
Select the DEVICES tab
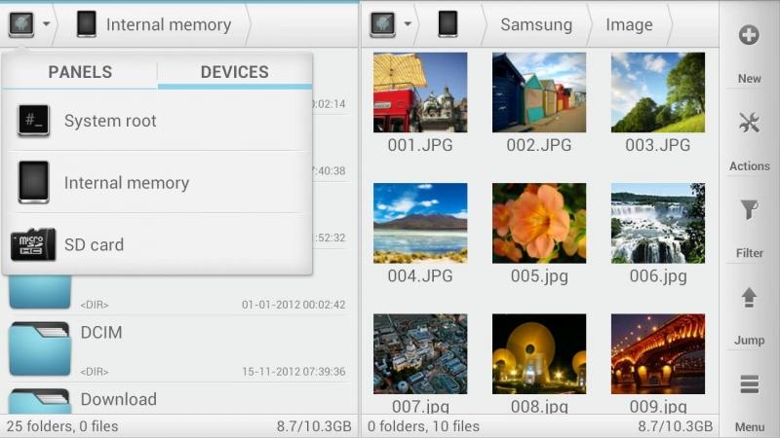coord(234,72)
